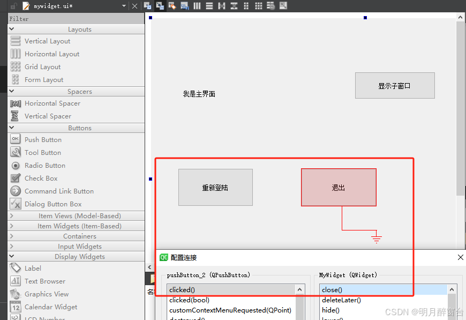The image size is (466, 320).
Task: Select Dialog Button Box widget
Action: [x=76, y=204]
